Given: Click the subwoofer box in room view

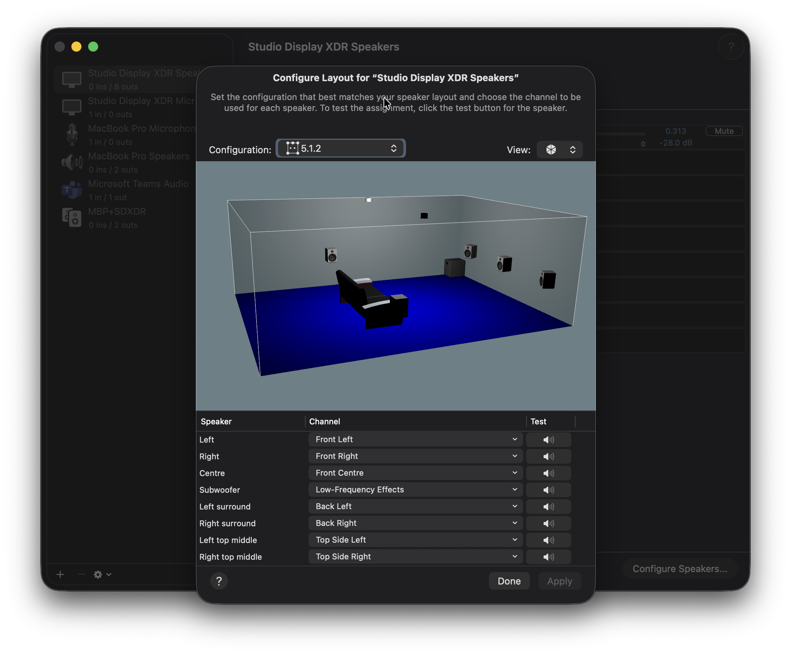Looking at the screenshot, I should pos(455,267).
